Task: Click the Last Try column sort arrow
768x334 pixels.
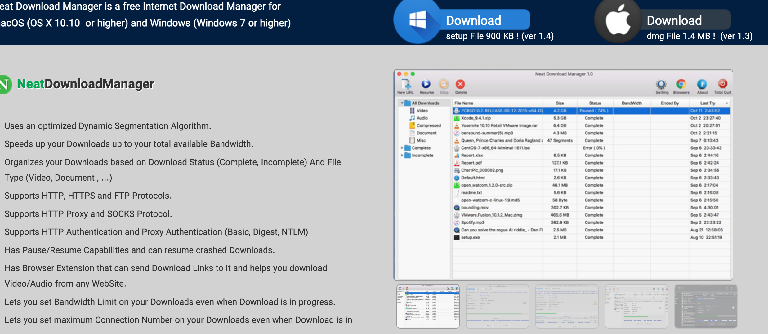Action: click(726, 103)
